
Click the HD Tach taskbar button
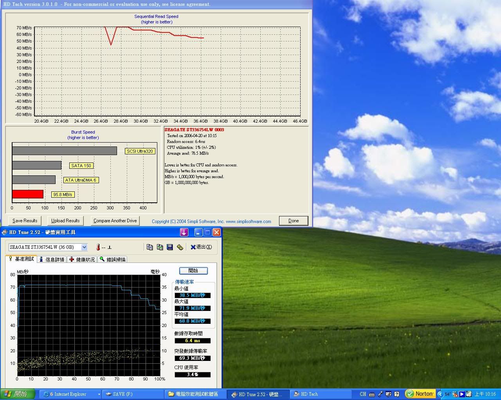coord(321,394)
